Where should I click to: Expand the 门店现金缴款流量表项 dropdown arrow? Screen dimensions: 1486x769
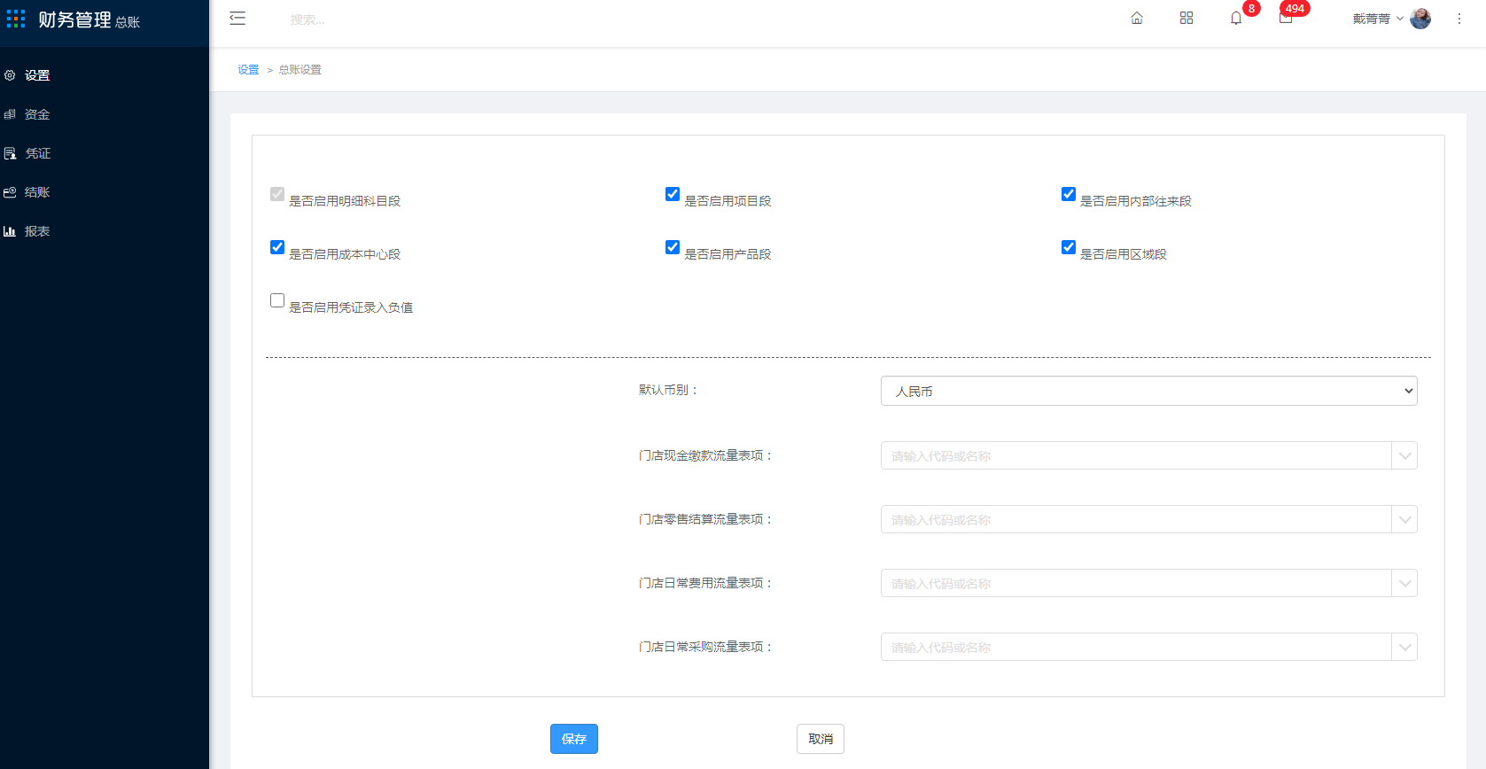1404,455
